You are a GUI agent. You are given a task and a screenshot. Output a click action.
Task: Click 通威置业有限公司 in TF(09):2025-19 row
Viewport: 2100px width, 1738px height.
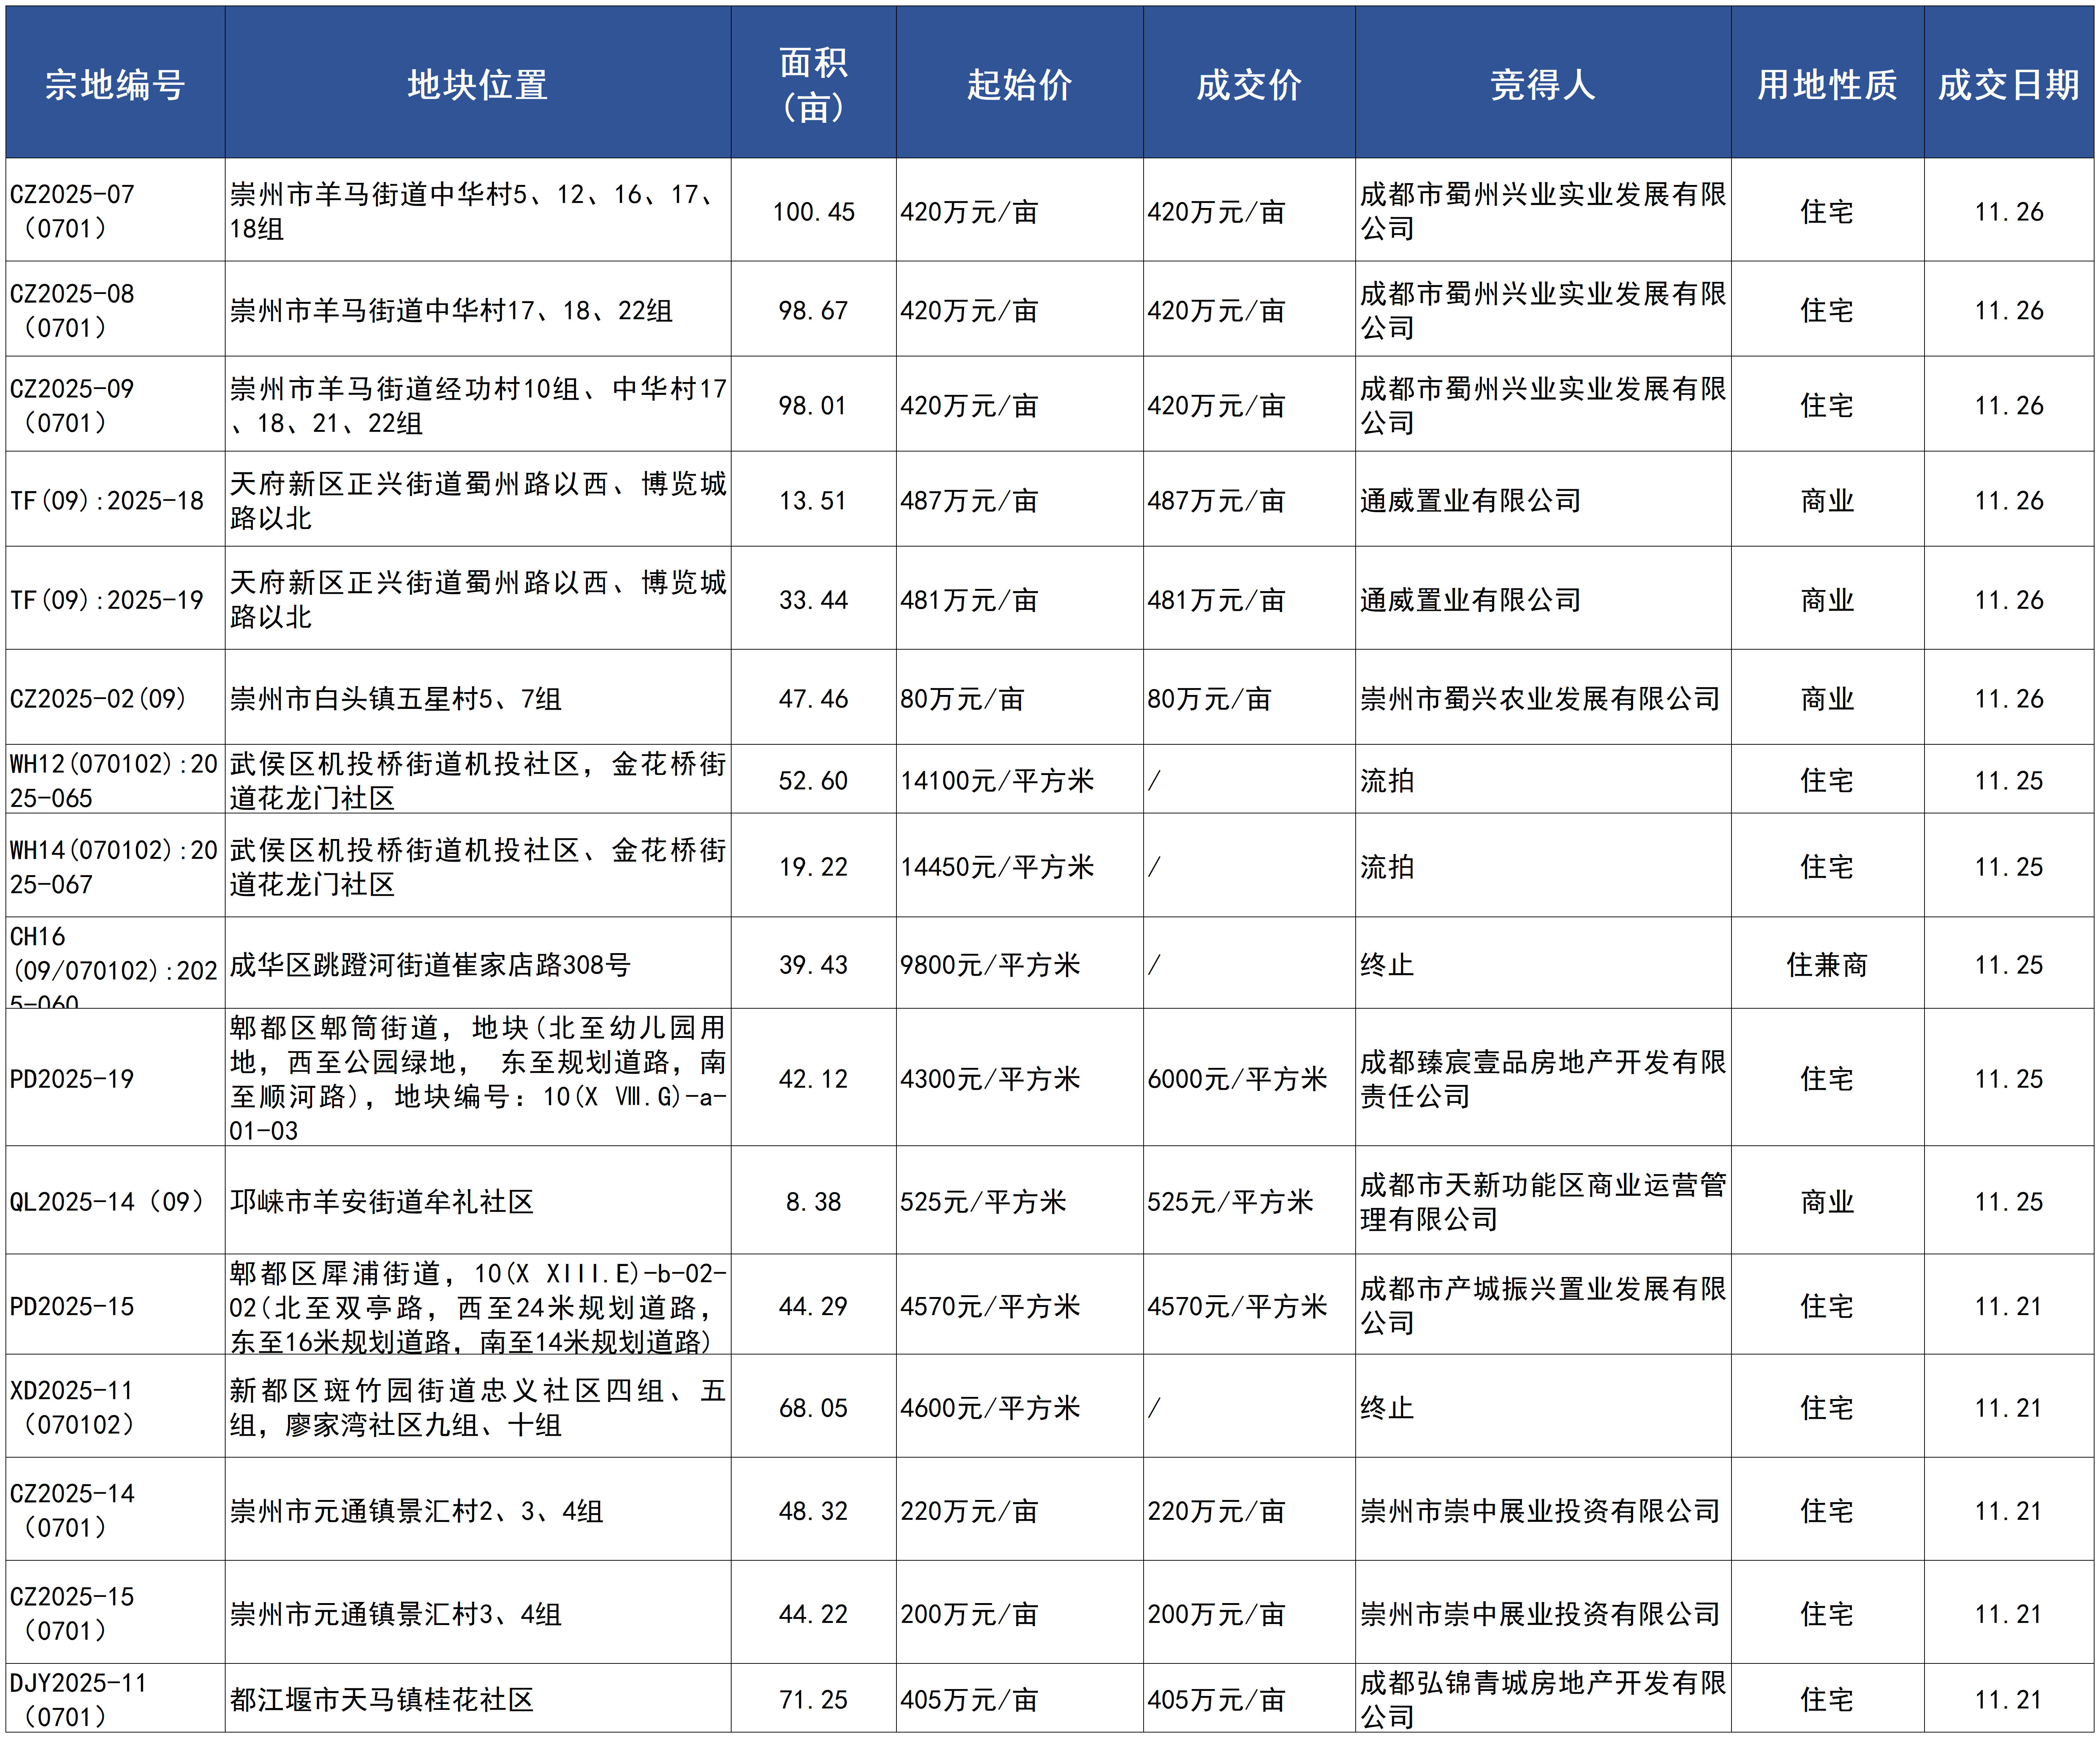tap(1470, 599)
